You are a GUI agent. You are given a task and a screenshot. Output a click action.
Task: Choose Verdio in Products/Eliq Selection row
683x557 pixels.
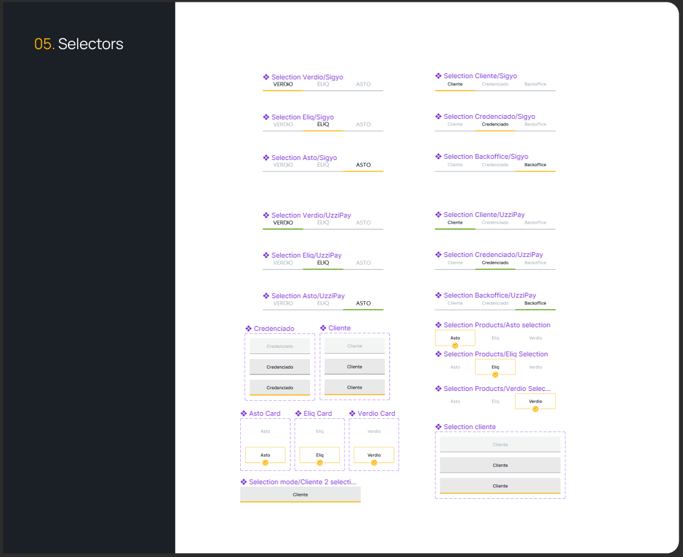[536, 367]
